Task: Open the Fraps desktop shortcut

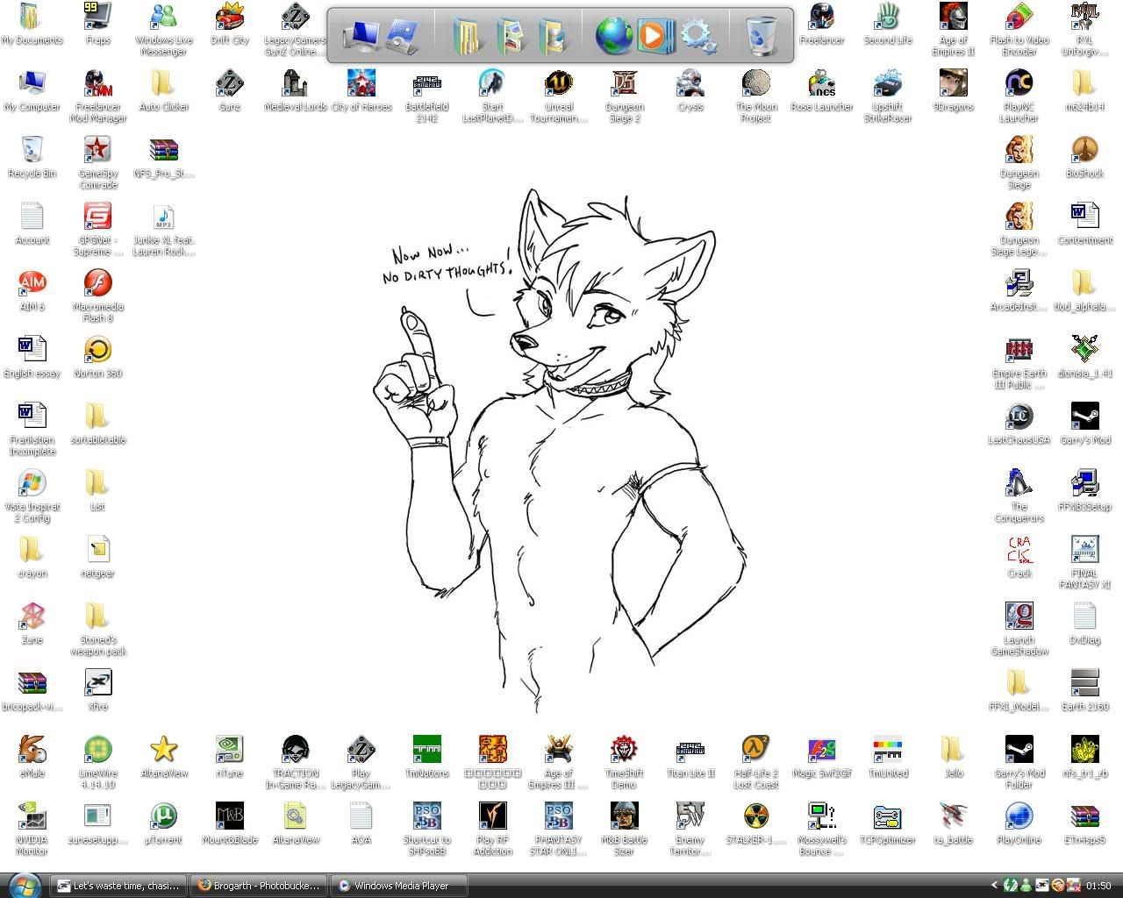Action: tap(97, 18)
